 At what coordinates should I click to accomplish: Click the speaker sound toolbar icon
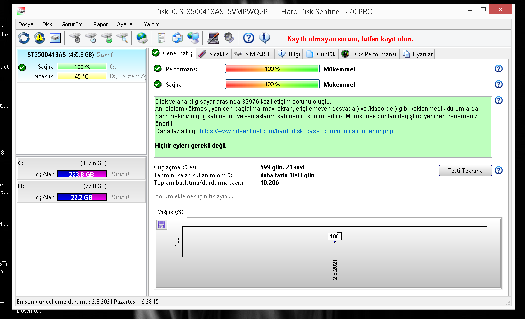coord(228,37)
